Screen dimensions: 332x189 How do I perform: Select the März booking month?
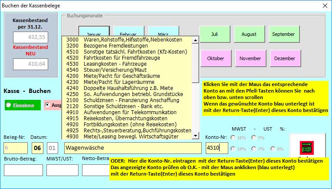(x=163, y=32)
